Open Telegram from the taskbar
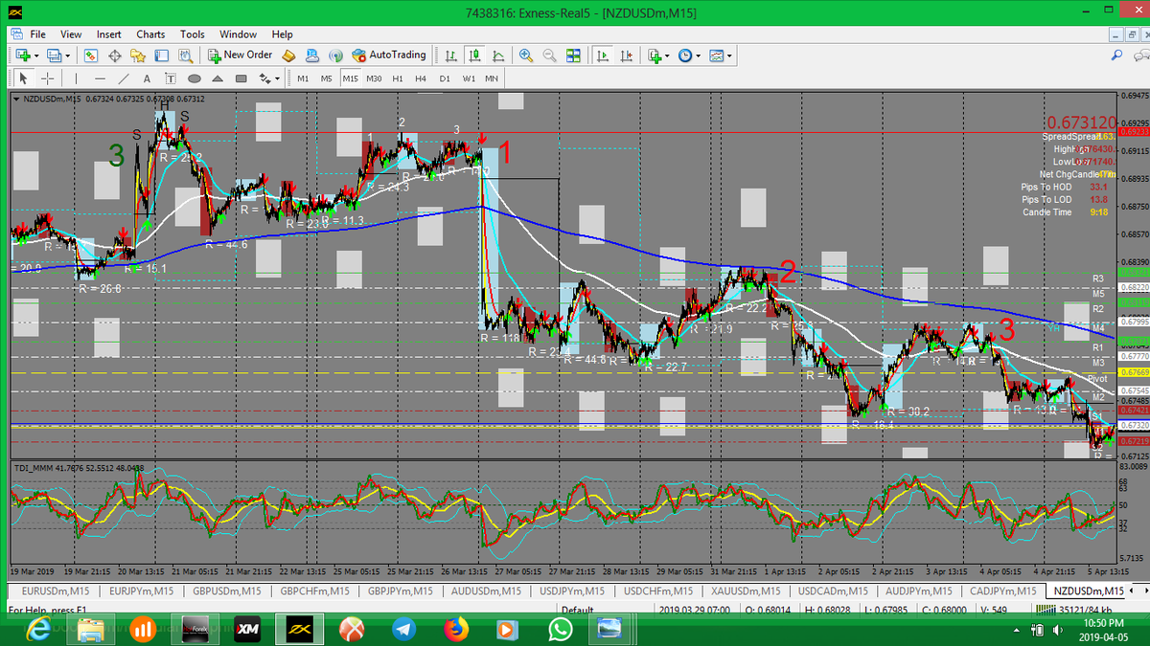This screenshot has width=1150, height=646. tap(405, 629)
